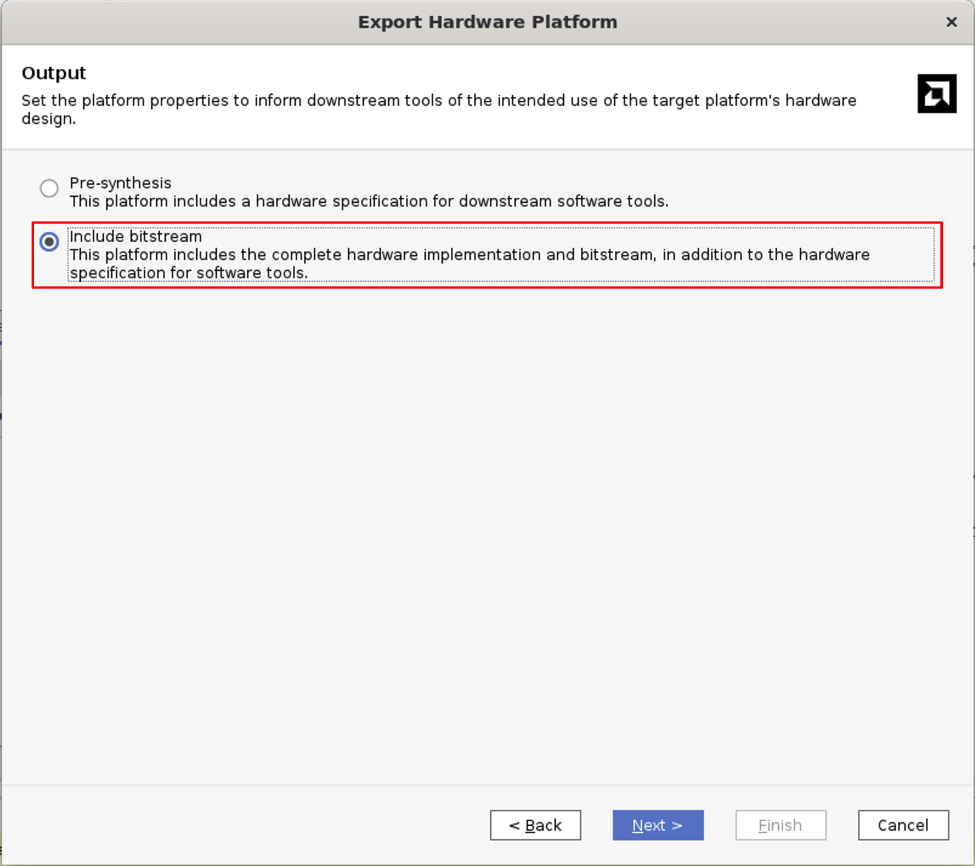This screenshot has width=975, height=866.
Task: Toggle the Include bitstream radio button off
Action: point(49,242)
